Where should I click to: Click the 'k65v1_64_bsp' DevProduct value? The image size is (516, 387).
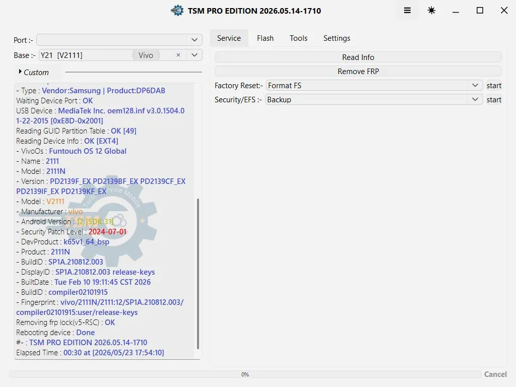(x=86, y=242)
